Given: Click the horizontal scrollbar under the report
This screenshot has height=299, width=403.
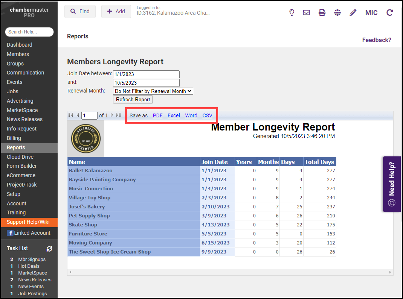Looking at the screenshot, I should tap(230, 272).
